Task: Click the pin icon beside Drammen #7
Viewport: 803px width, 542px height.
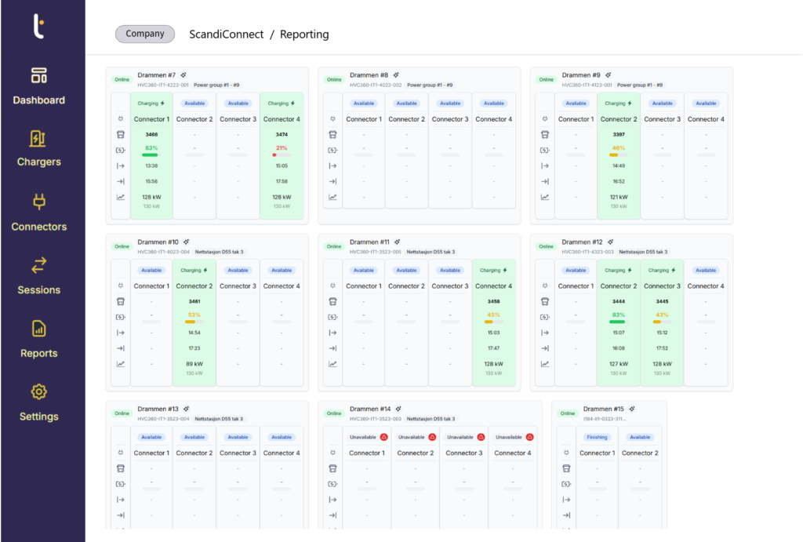Action: (x=183, y=75)
